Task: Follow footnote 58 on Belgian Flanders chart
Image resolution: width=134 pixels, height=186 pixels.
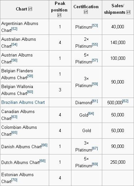Action: 30,76
